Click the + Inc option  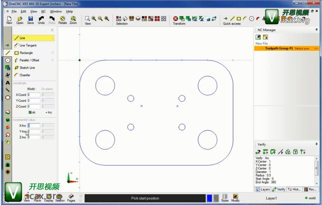click(49, 112)
